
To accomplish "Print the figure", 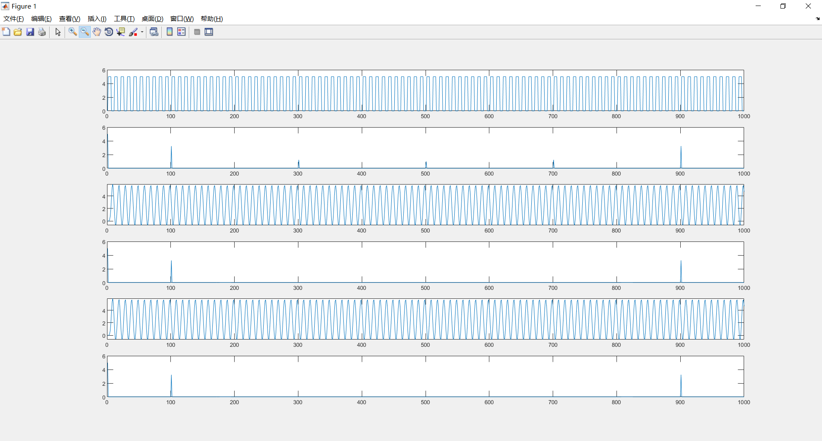I will (42, 32).
